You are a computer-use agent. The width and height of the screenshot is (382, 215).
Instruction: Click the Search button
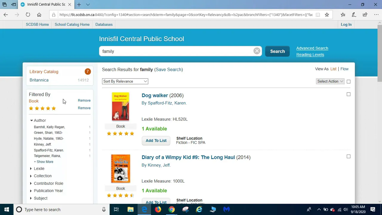(x=277, y=51)
